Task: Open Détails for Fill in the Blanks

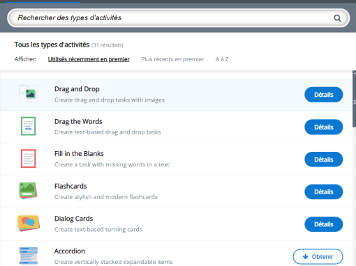Action: [323, 159]
